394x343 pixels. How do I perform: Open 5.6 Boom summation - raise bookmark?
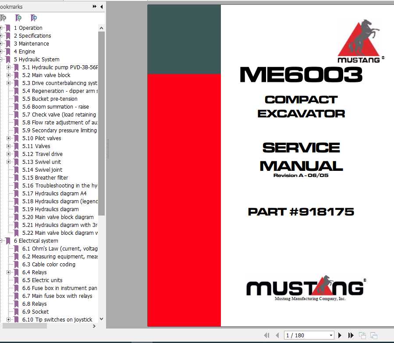pos(56,107)
